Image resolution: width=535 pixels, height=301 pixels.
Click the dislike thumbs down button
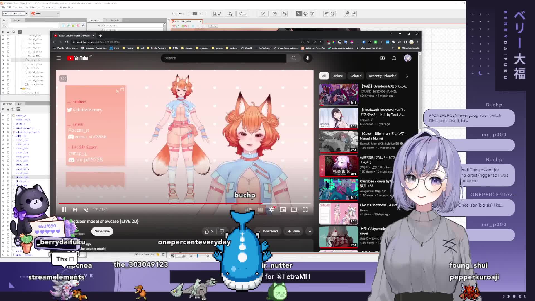coord(222,231)
